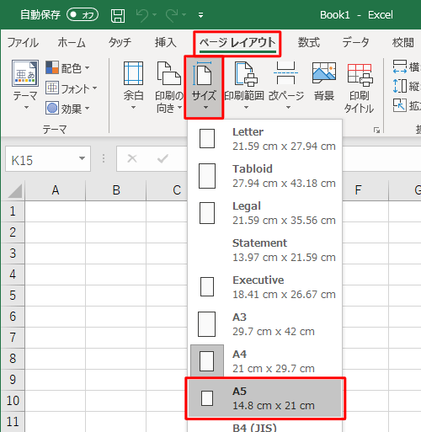Click the Redo arrow icon

(172, 15)
